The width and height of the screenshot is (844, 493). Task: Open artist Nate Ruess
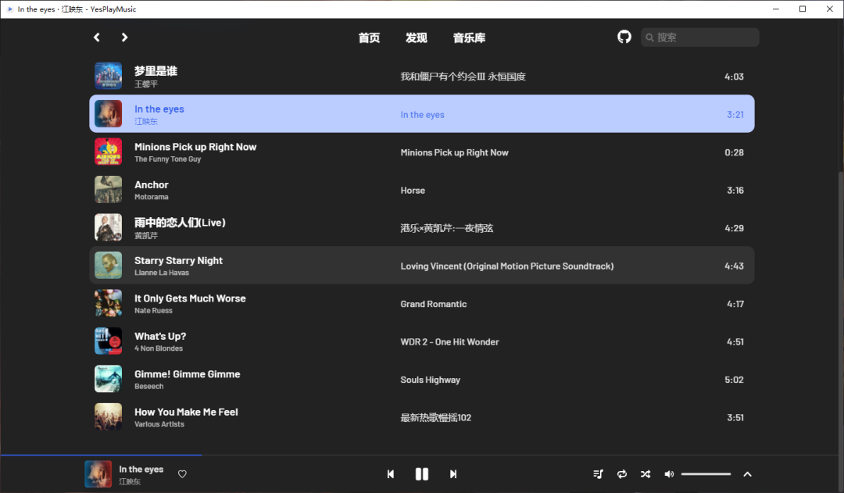click(153, 310)
